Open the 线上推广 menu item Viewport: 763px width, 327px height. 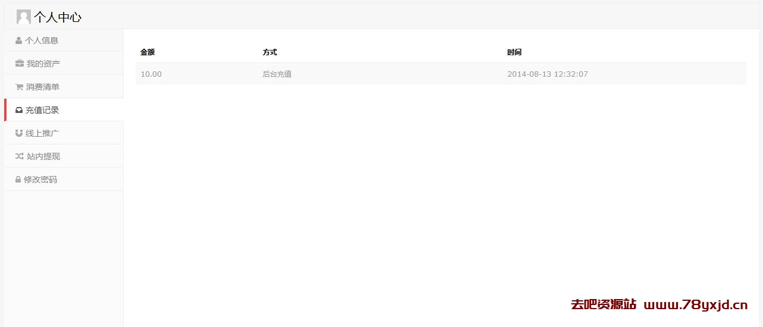pyautogui.click(x=64, y=133)
